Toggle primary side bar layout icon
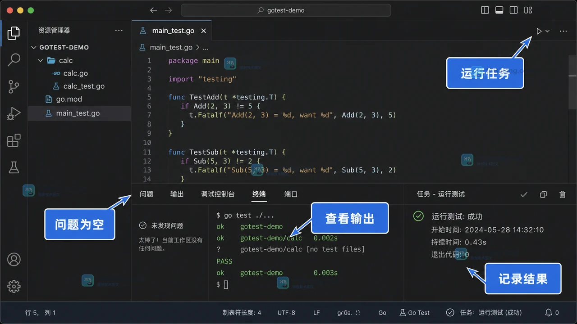The height and width of the screenshot is (324, 577). 485,10
